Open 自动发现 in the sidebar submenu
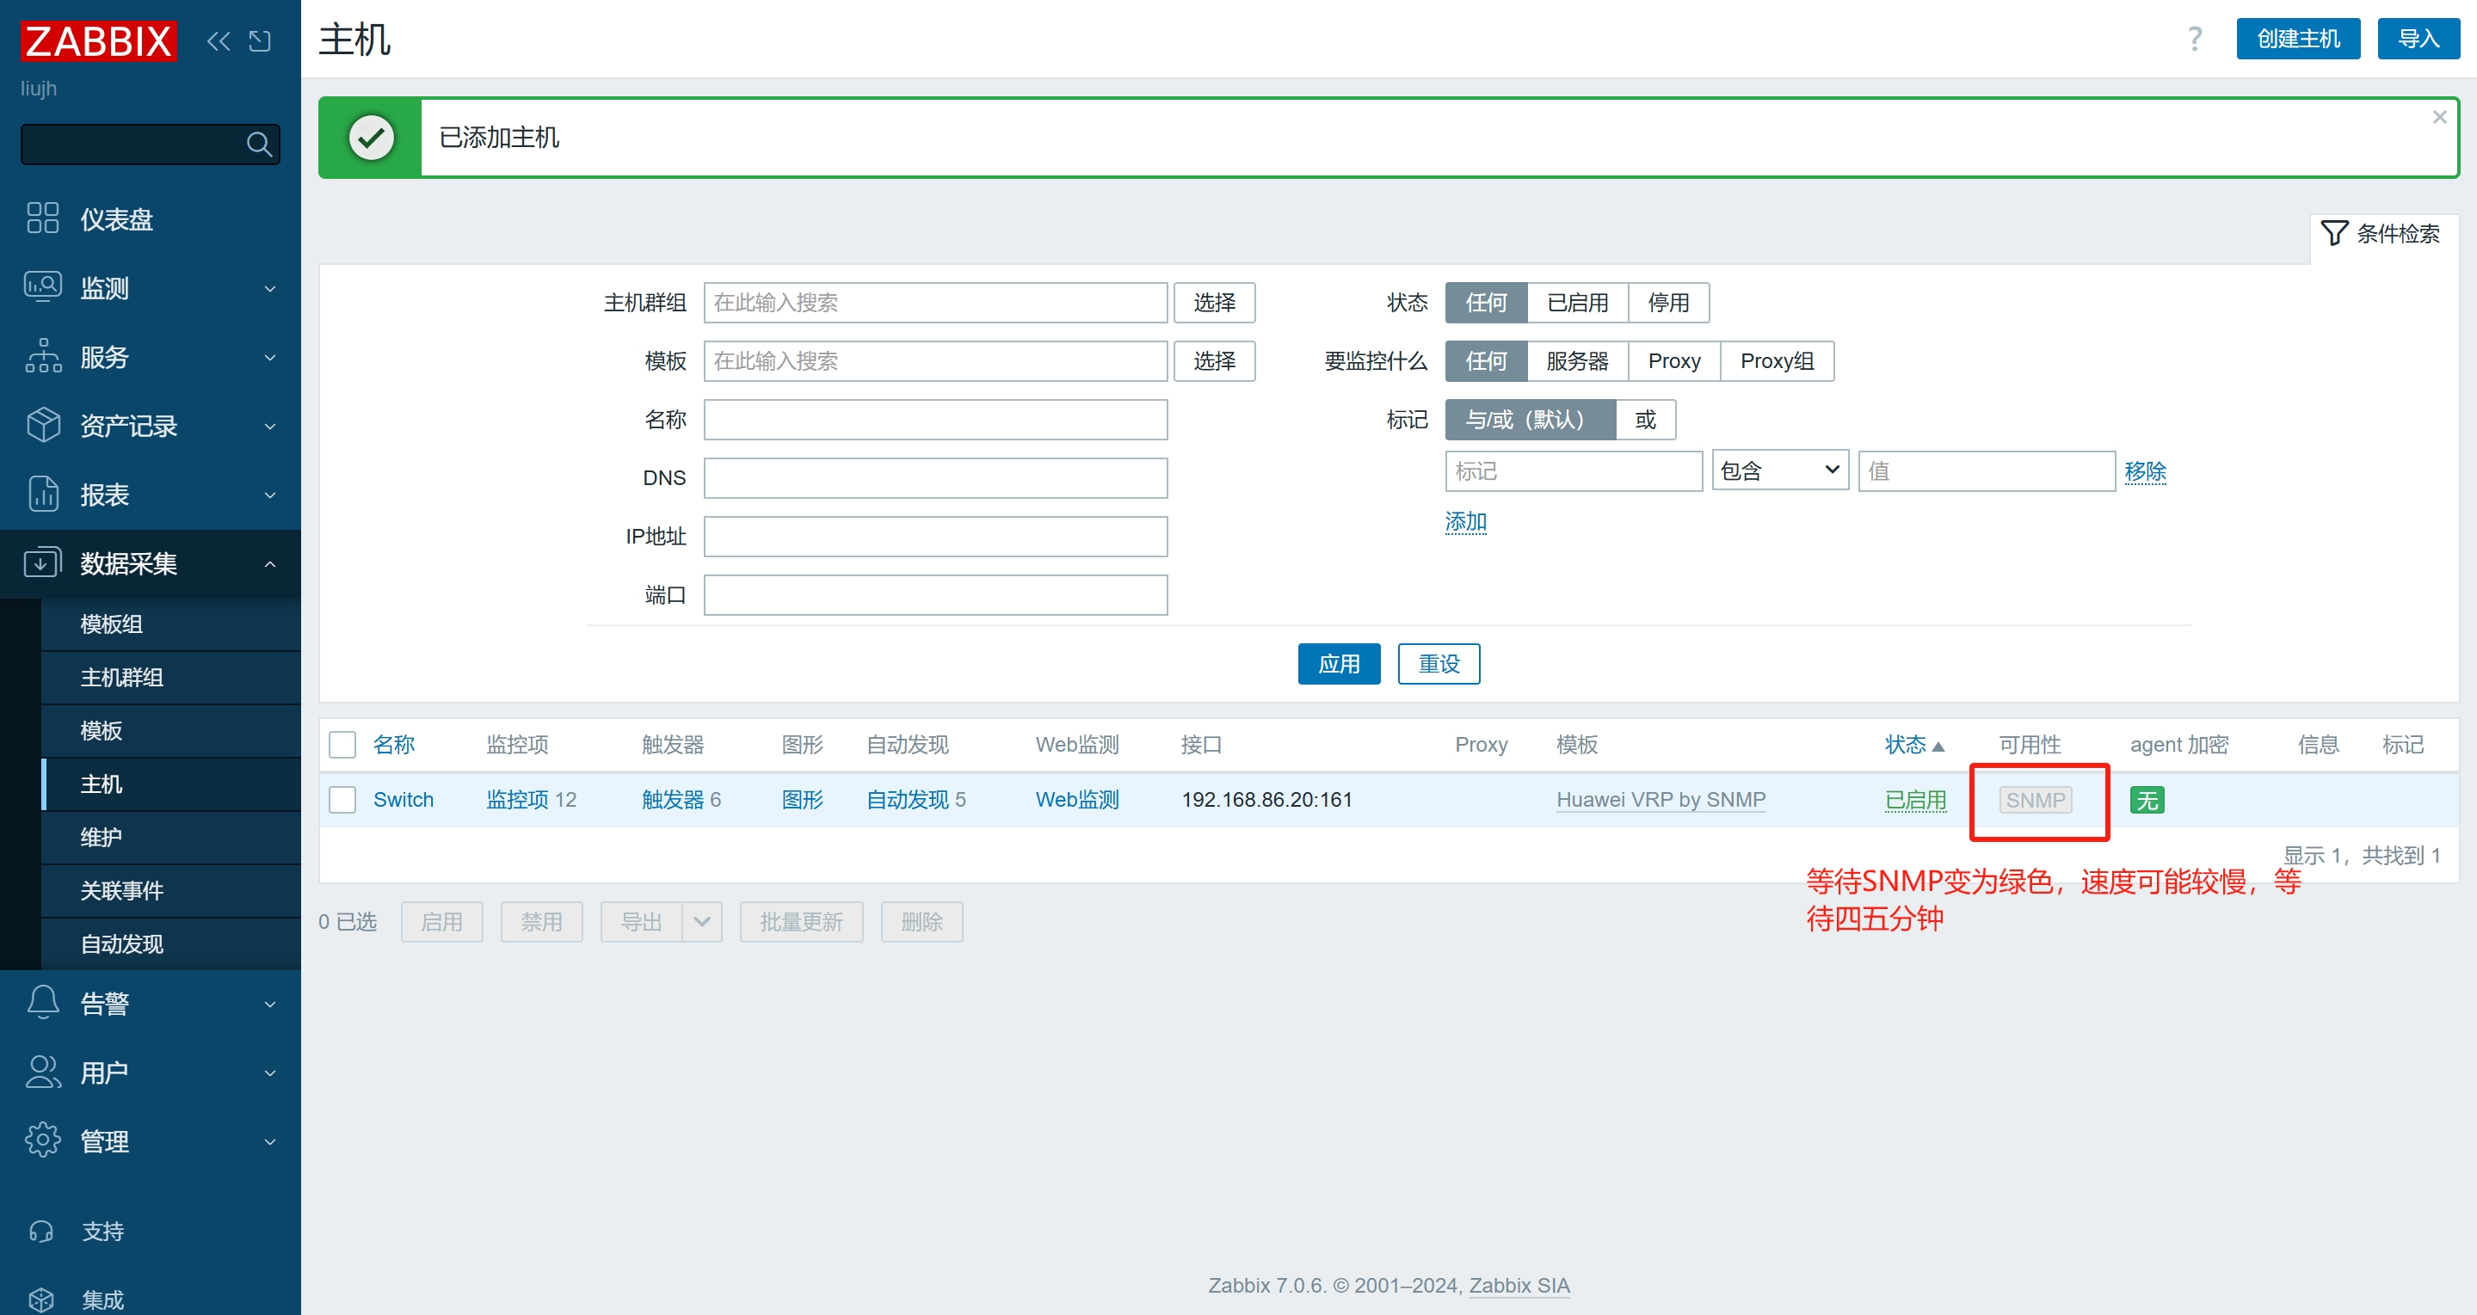This screenshot has height=1315, width=2477. 122,944
